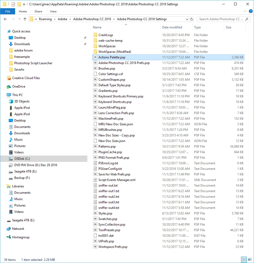This screenshot has height=263, width=254.
Task: Open the View ribbon tab
Action: tap(53, 11)
